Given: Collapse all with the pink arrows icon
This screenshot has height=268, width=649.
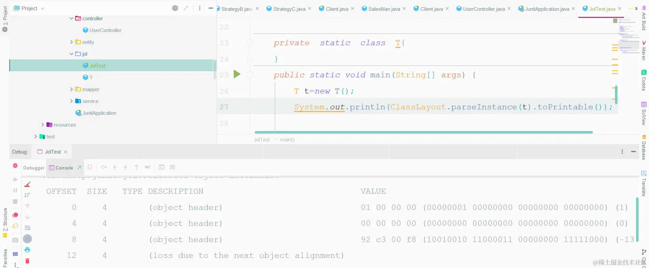Looking at the screenshot, I should tap(186, 8).
